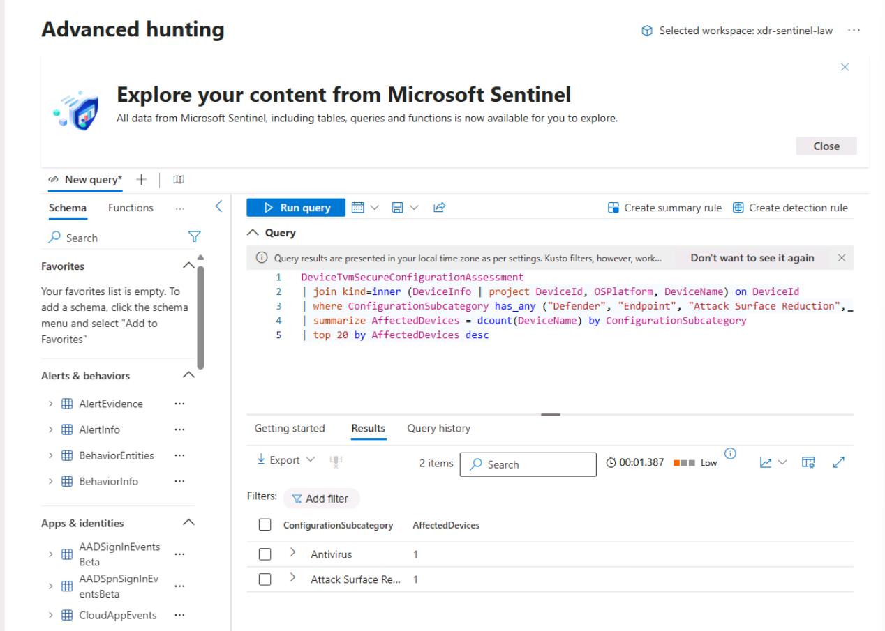Switch to the Query history tab
885x631 pixels.
438,428
